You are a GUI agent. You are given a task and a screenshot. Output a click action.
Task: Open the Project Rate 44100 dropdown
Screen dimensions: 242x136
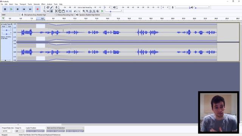(x=7, y=131)
